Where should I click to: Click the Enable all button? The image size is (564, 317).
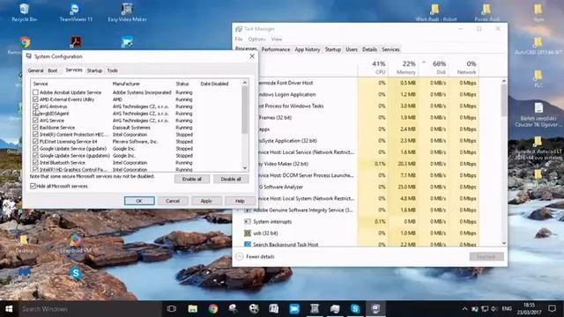click(x=192, y=179)
